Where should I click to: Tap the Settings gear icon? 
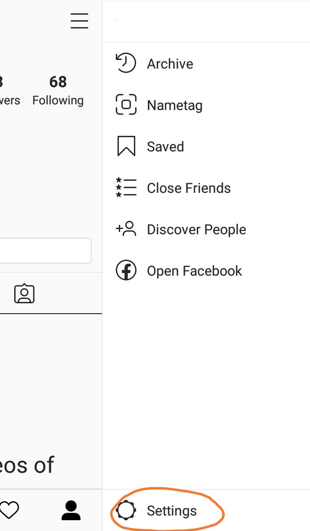(x=126, y=510)
